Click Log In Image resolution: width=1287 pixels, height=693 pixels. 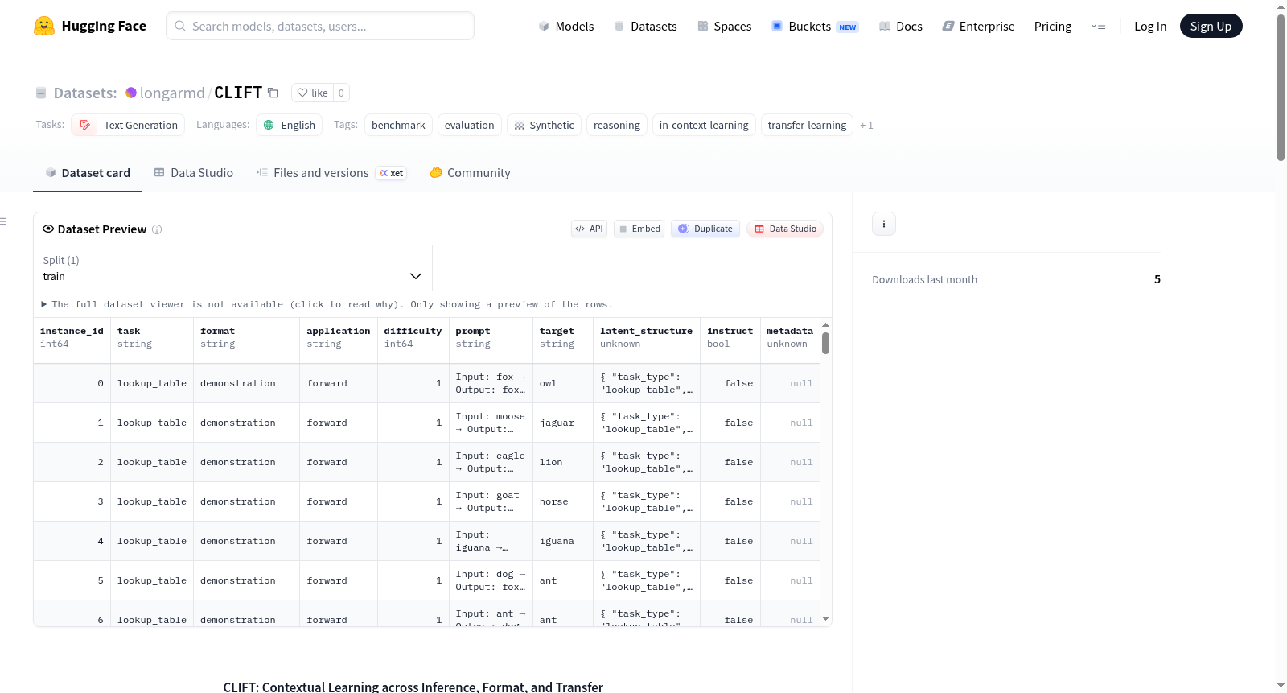[1150, 26]
